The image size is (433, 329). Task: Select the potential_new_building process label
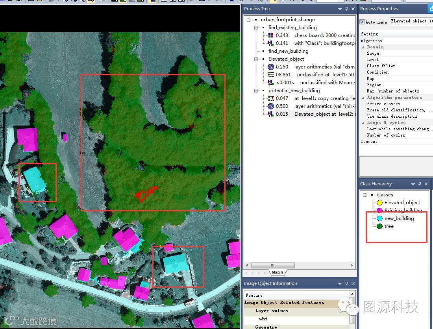coord(294,91)
